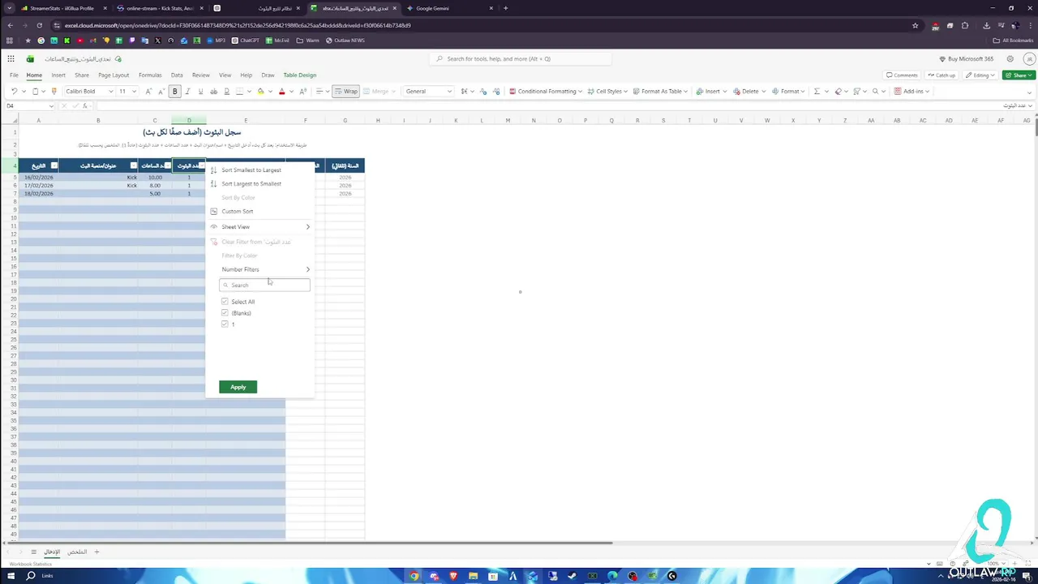Open the Add-ins button
1038x584 pixels.
(x=912, y=91)
